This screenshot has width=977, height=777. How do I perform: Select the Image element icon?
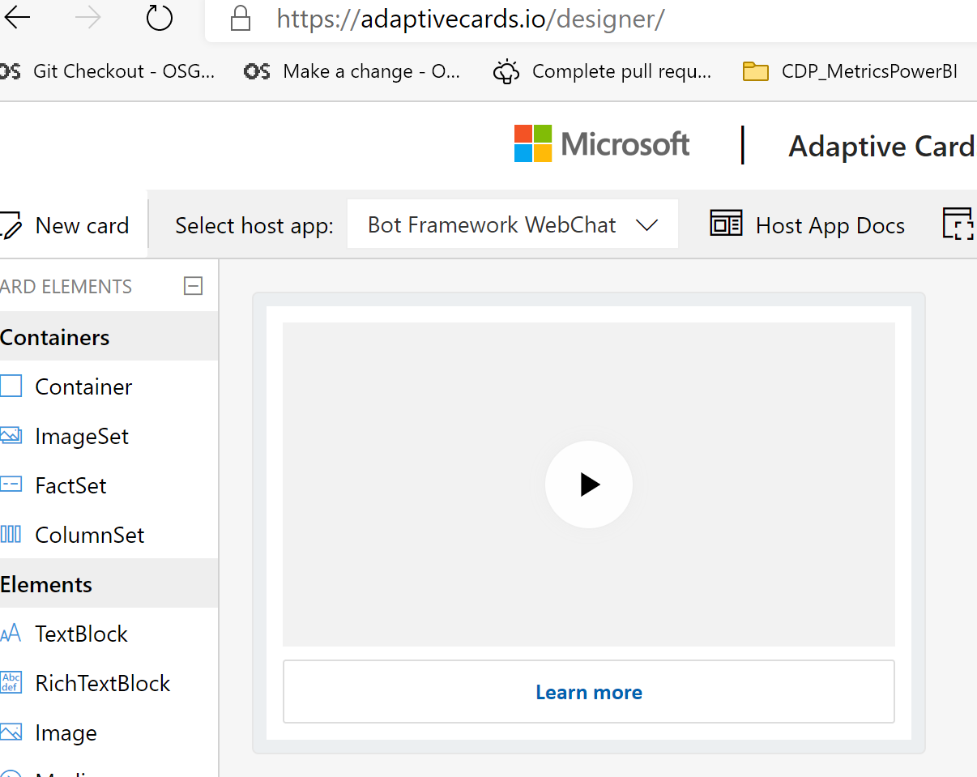click(x=13, y=732)
